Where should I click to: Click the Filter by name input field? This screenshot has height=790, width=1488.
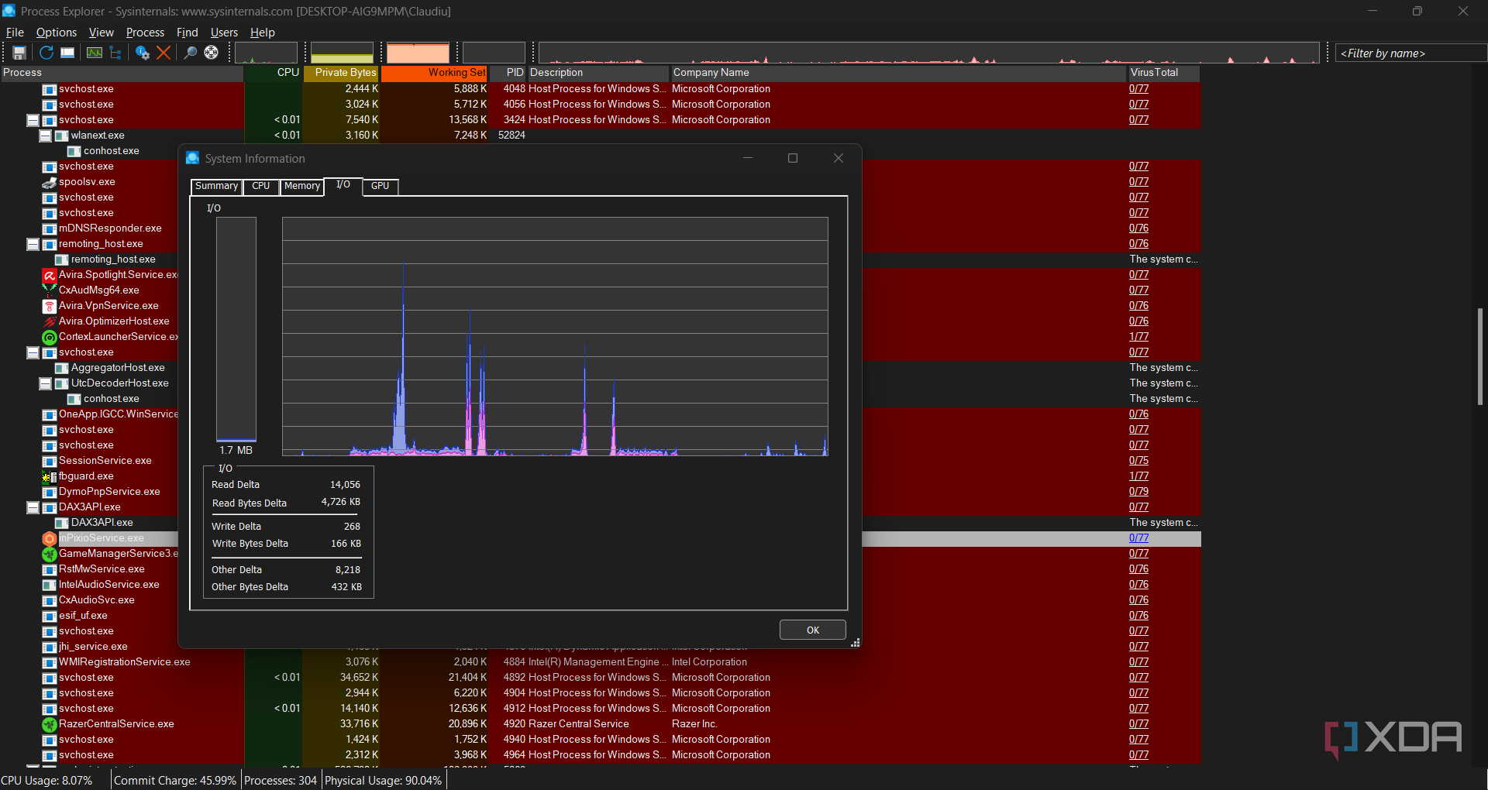click(x=1410, y=53)
